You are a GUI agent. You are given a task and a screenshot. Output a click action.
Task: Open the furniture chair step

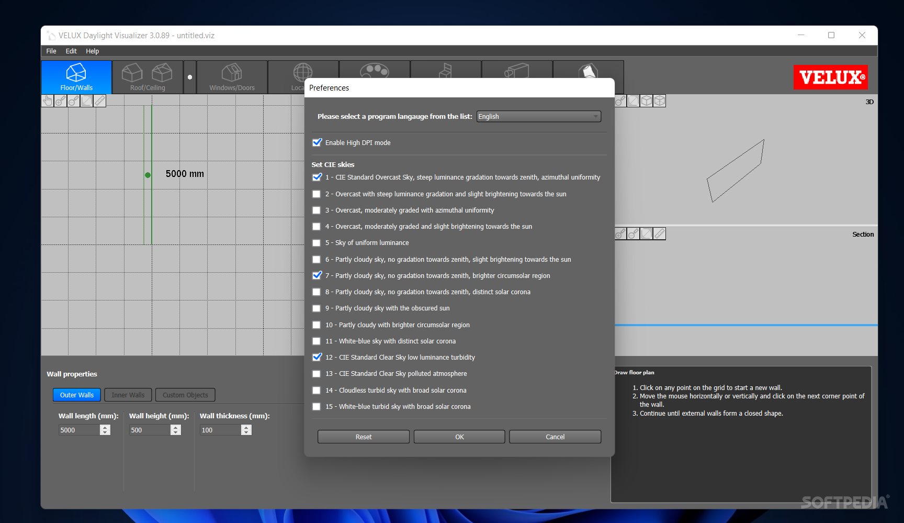pyautogui.click(x=446, y=70)
